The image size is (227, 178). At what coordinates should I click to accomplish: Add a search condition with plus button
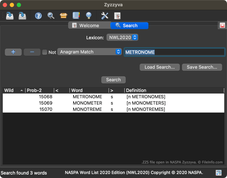tap(13, 52)
